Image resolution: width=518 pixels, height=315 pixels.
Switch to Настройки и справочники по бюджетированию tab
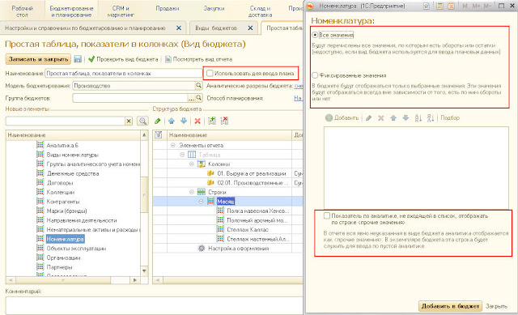tap(85, 28)
